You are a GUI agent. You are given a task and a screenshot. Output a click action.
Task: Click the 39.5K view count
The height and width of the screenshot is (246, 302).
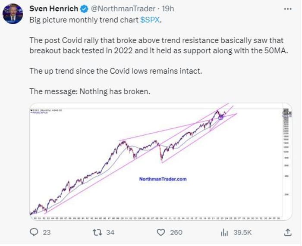[242, 232]
